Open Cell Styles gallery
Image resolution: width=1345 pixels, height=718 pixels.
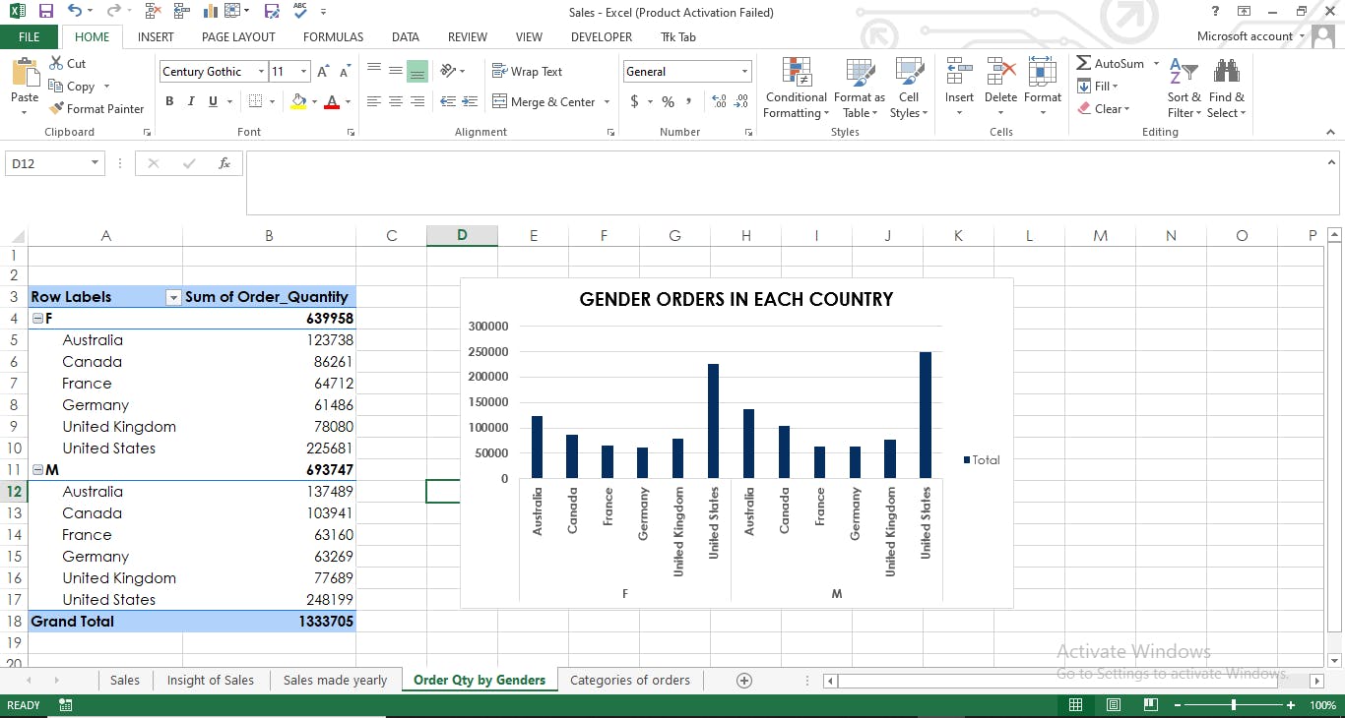point(908,89)
